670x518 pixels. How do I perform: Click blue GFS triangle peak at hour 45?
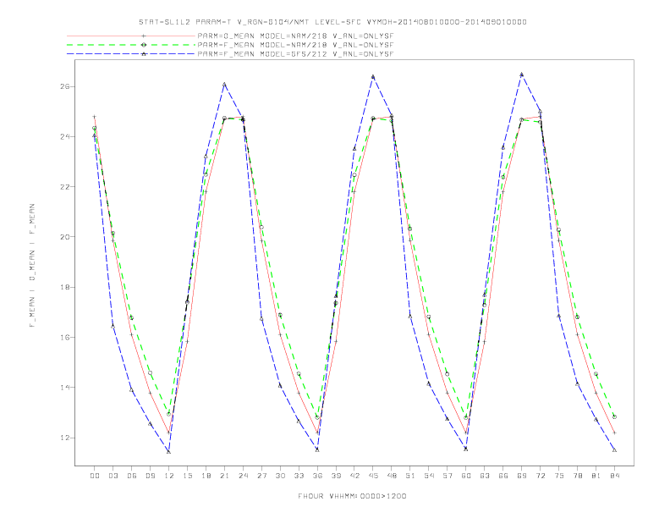pos(373,77)
